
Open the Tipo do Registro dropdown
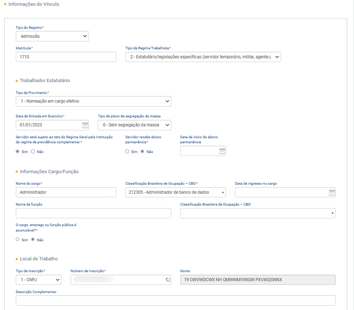click(x=52, y=36)
